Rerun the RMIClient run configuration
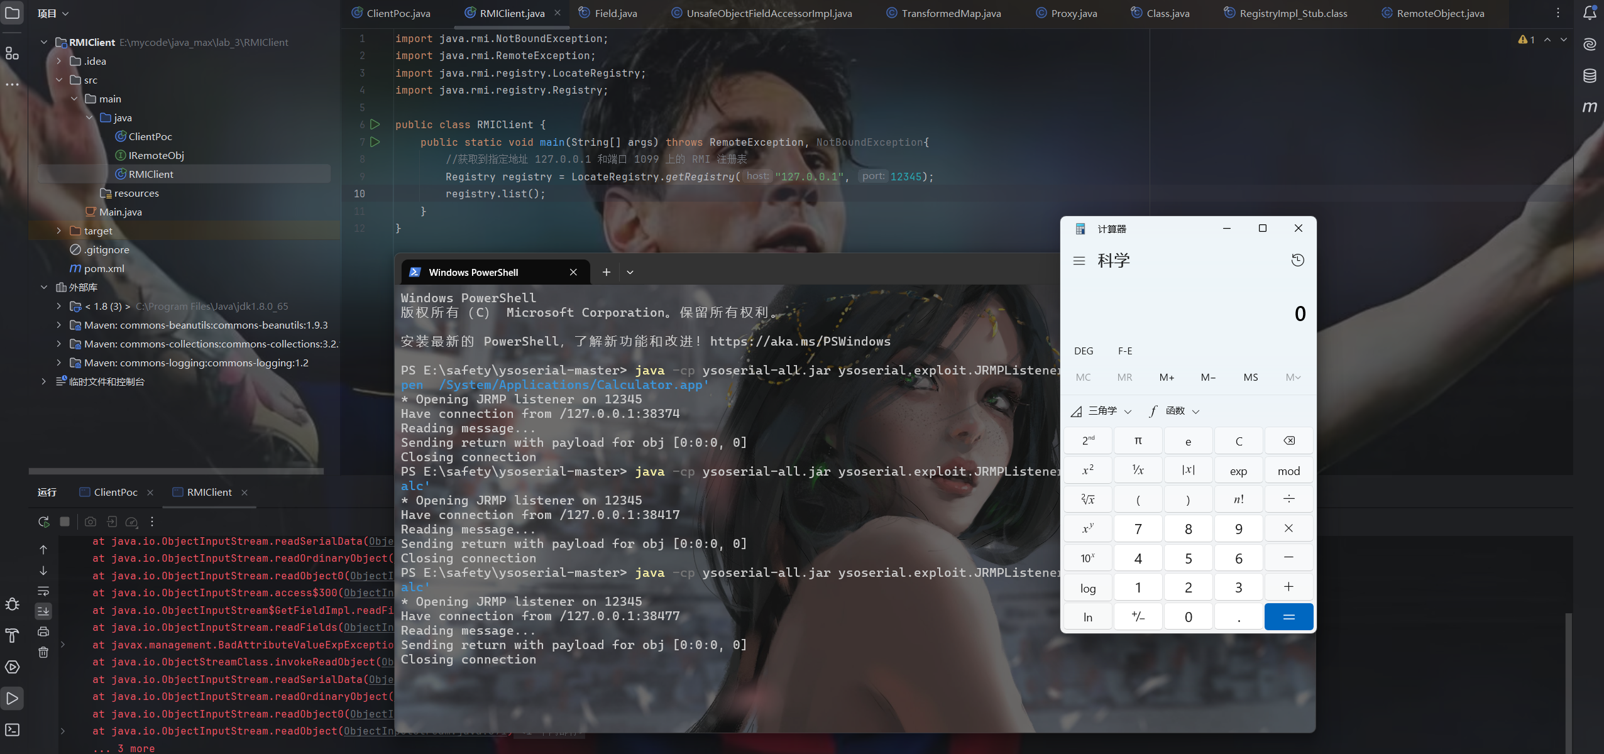Viewport: 1604px width, 754px height. pyautogui.click(x=44, y=522)
